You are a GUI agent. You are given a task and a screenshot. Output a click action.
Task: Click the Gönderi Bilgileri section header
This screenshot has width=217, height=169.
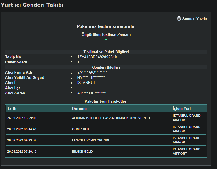click(106, 67)
